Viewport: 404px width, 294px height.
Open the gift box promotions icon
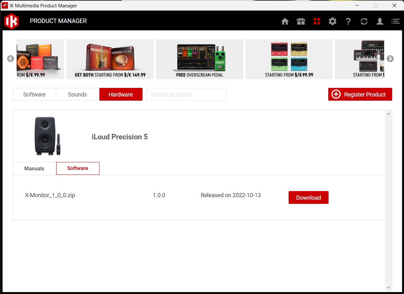point(301,21)
